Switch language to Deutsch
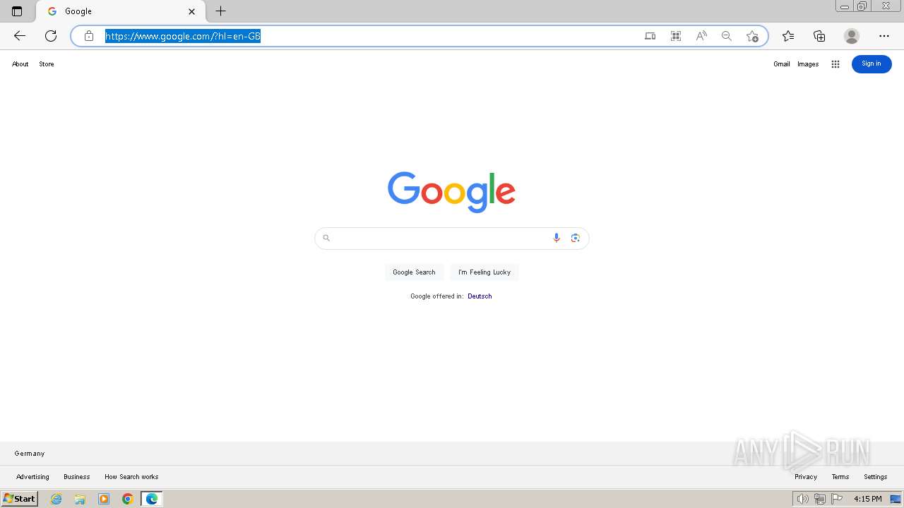Image resolution: width=904 pixels, height=508 pixels. coord(480,296)
